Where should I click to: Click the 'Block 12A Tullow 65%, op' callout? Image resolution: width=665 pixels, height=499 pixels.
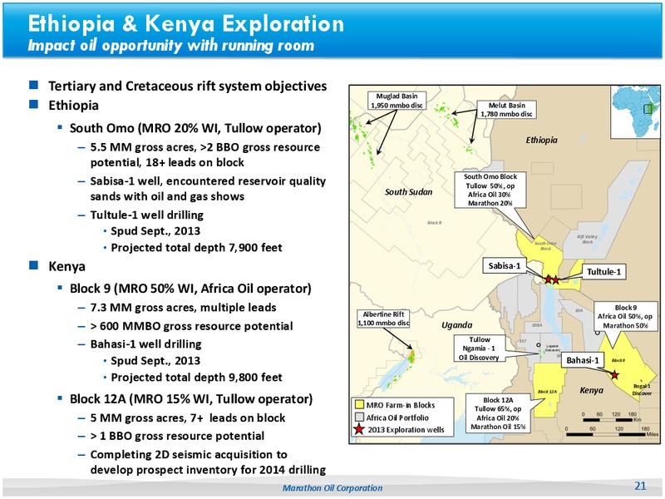(498, 413)
